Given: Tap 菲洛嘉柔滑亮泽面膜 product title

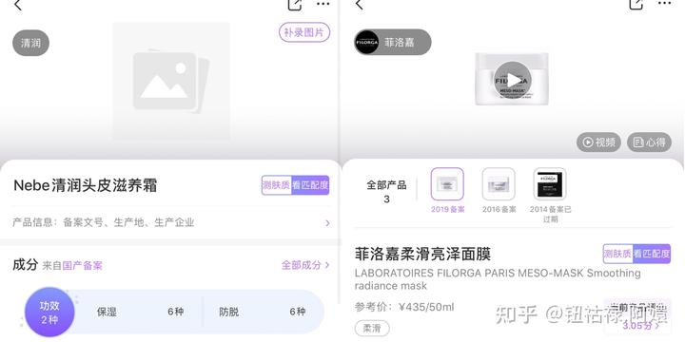Looking at the screenshot, I should pos(422,254).
